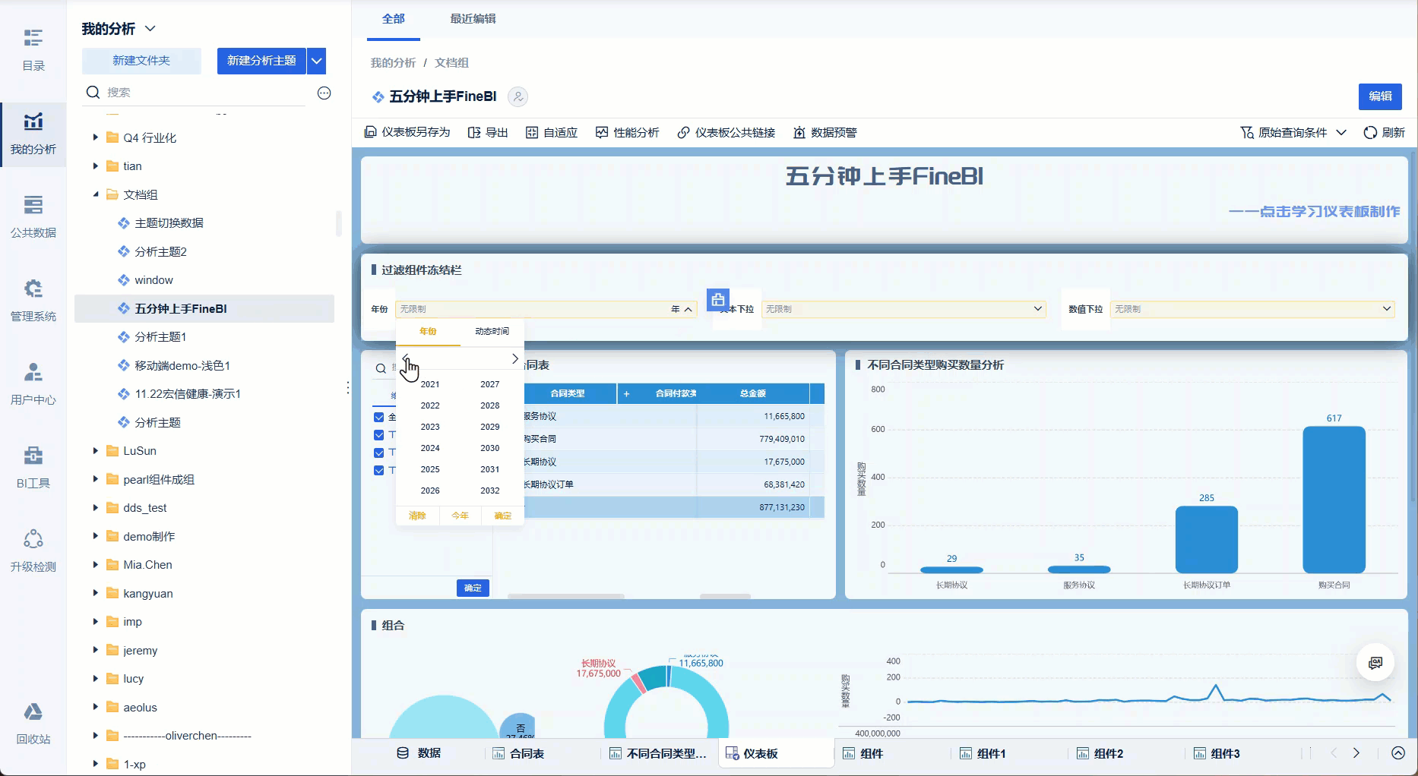Click 刷新 to refresh the dashboard
The image size is (1418, 776).
coord(1385,132)
